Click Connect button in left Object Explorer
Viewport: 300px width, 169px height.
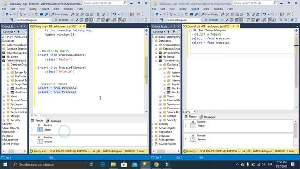coord(9,32)
